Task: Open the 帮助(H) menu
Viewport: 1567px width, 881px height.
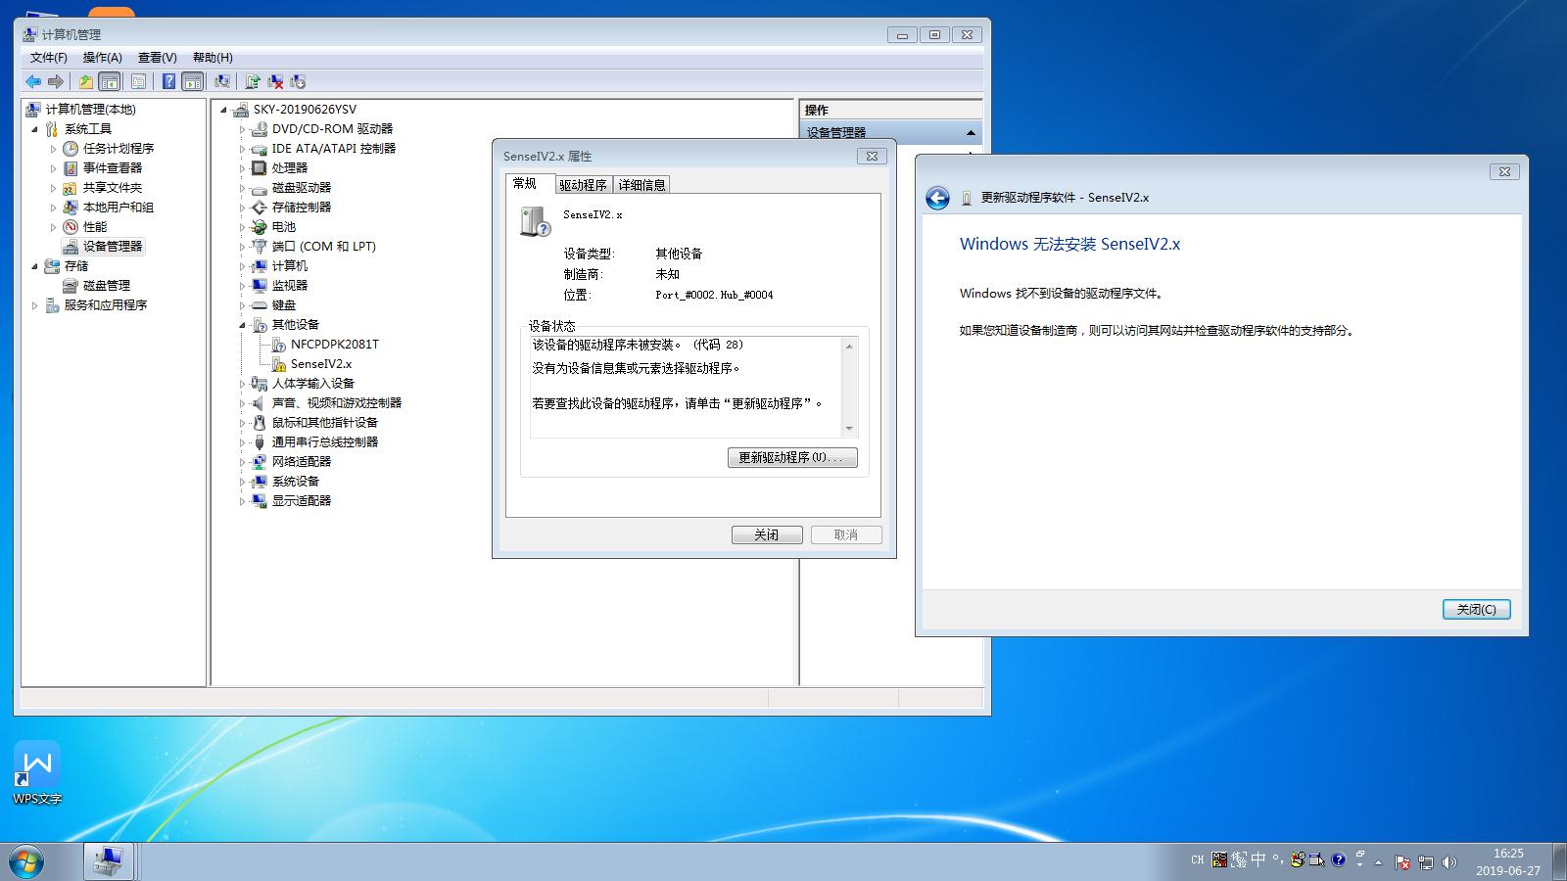Action: pos(213,58)
